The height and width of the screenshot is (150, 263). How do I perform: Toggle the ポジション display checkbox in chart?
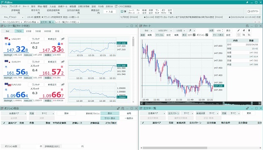point(207,35)
